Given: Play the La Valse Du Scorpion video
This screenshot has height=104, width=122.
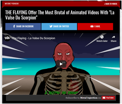Looking at the screenshot, I should point(61,64).
